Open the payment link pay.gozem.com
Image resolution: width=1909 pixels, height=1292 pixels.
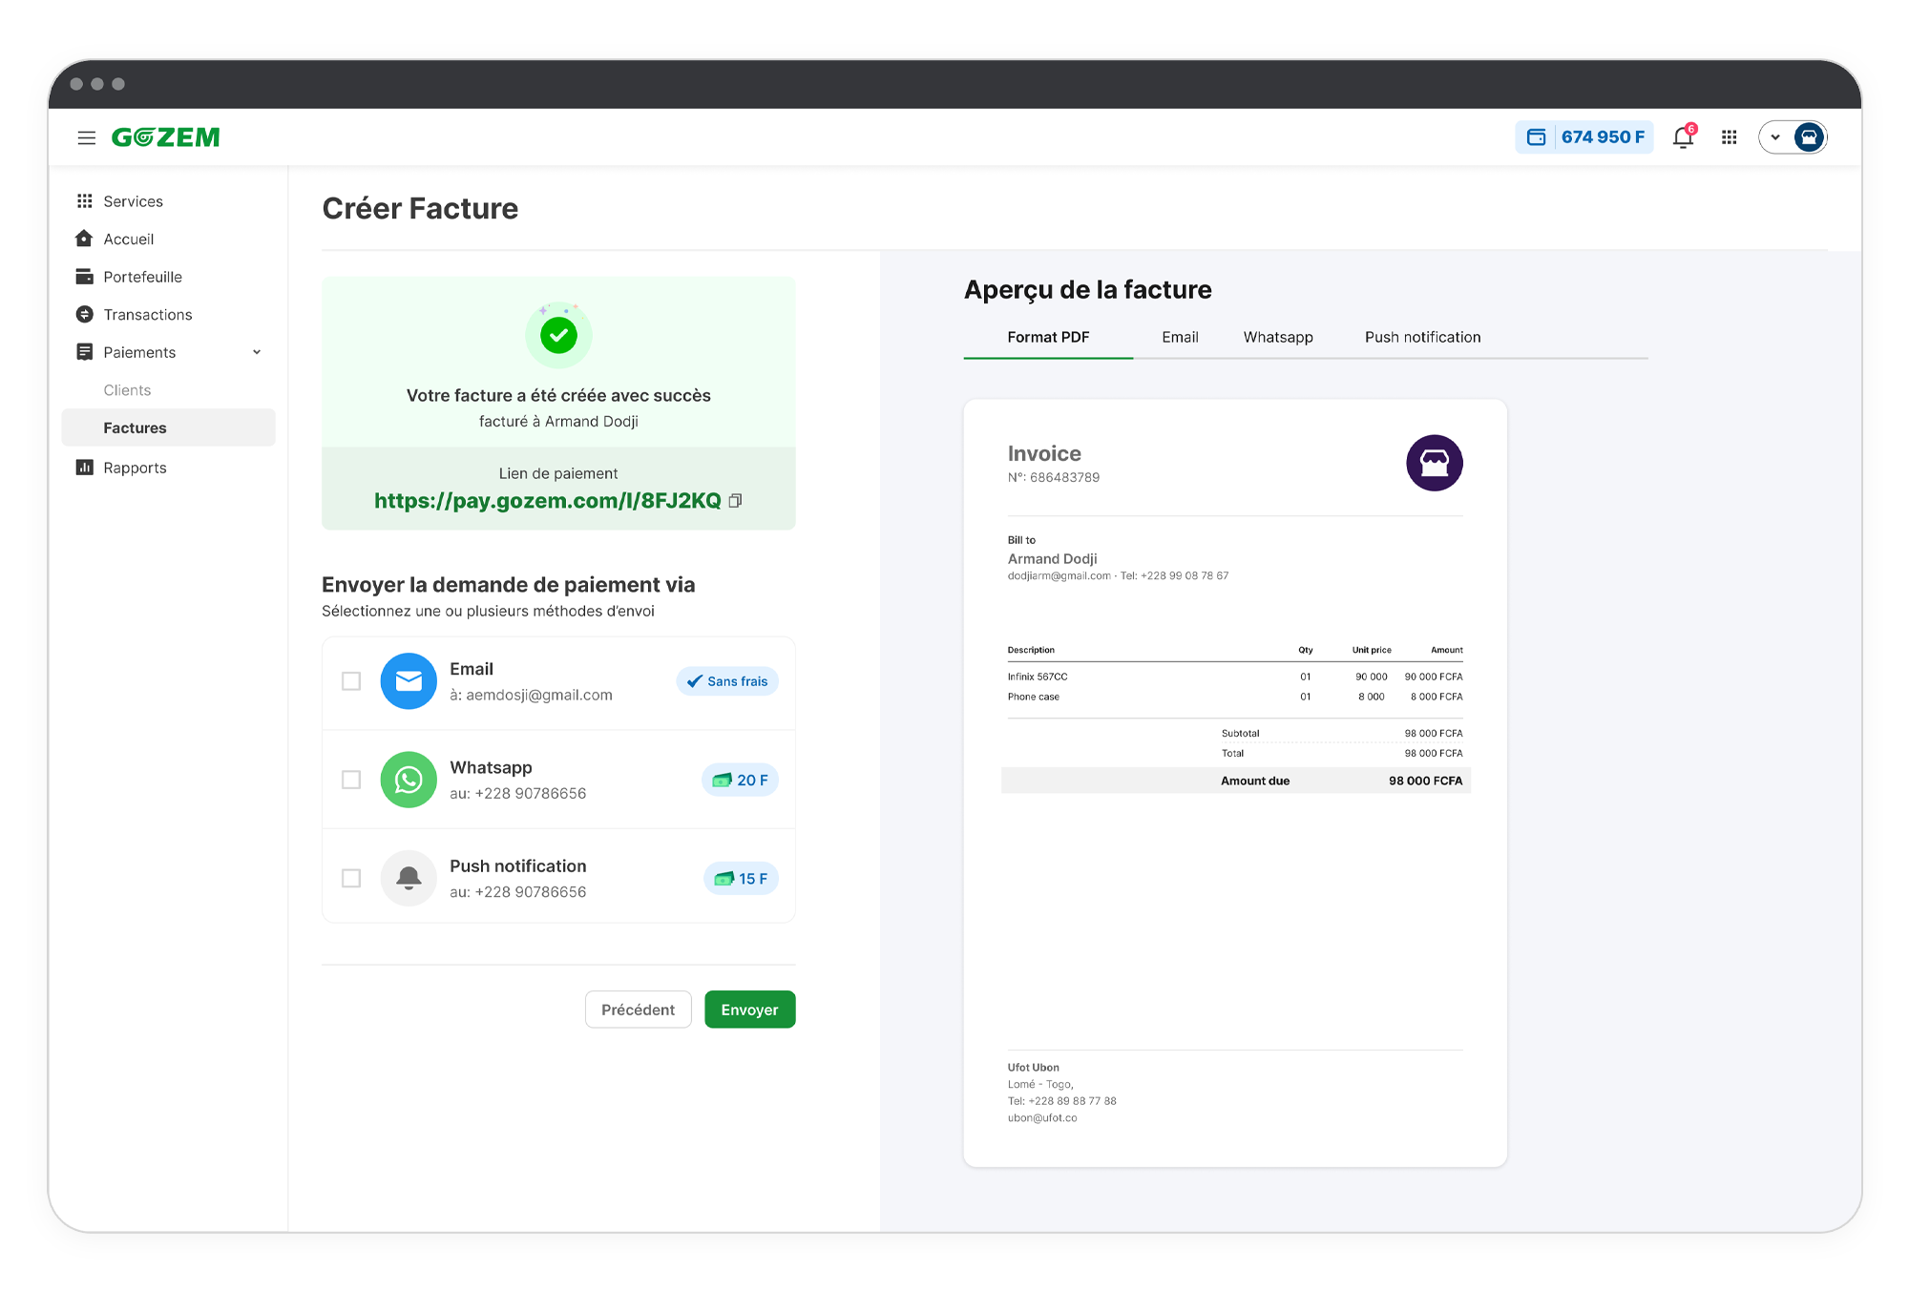point(547,501)
